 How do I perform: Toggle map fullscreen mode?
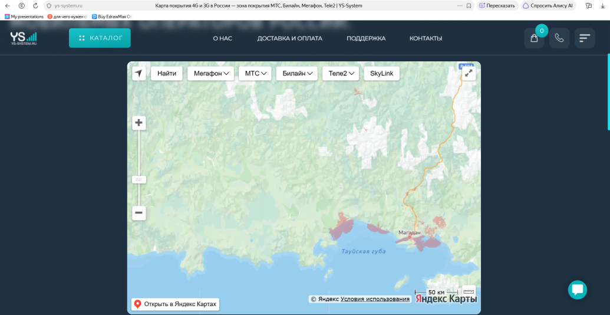point(469,73)
